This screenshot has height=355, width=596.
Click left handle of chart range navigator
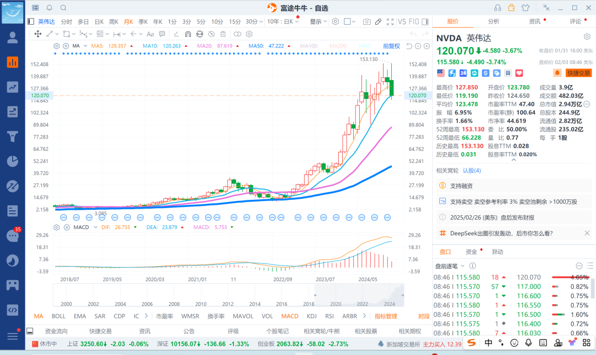point(316,295)
